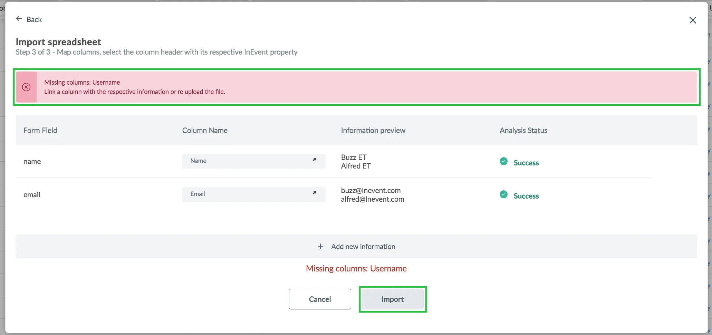The height and width of the screenshot is (335, 712).
Task: Select the Analysis Status header
Action: click(523, 131)
